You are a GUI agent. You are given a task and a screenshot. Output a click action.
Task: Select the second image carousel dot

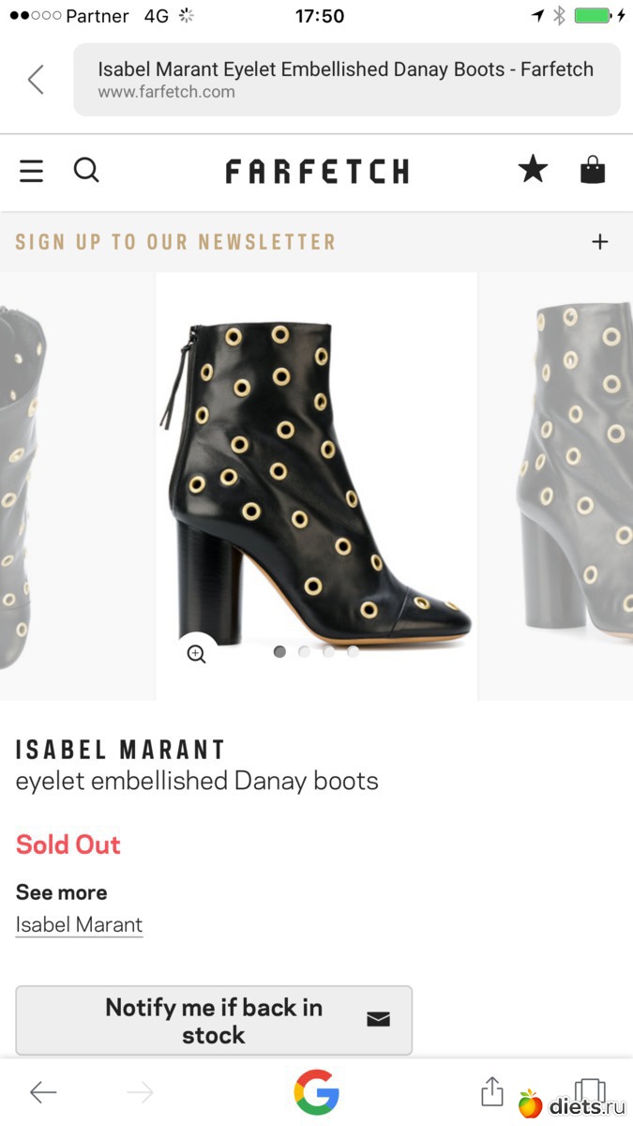pyautogui.click(x=304, y=651)
